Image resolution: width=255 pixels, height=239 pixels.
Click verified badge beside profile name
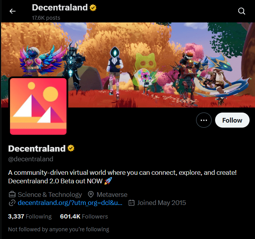[x=71, y=149]
